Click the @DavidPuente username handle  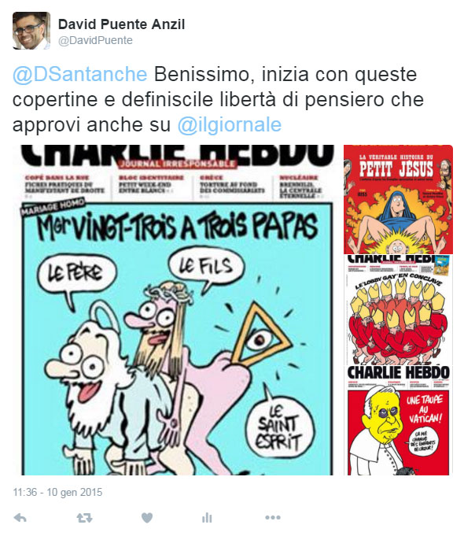95,40
